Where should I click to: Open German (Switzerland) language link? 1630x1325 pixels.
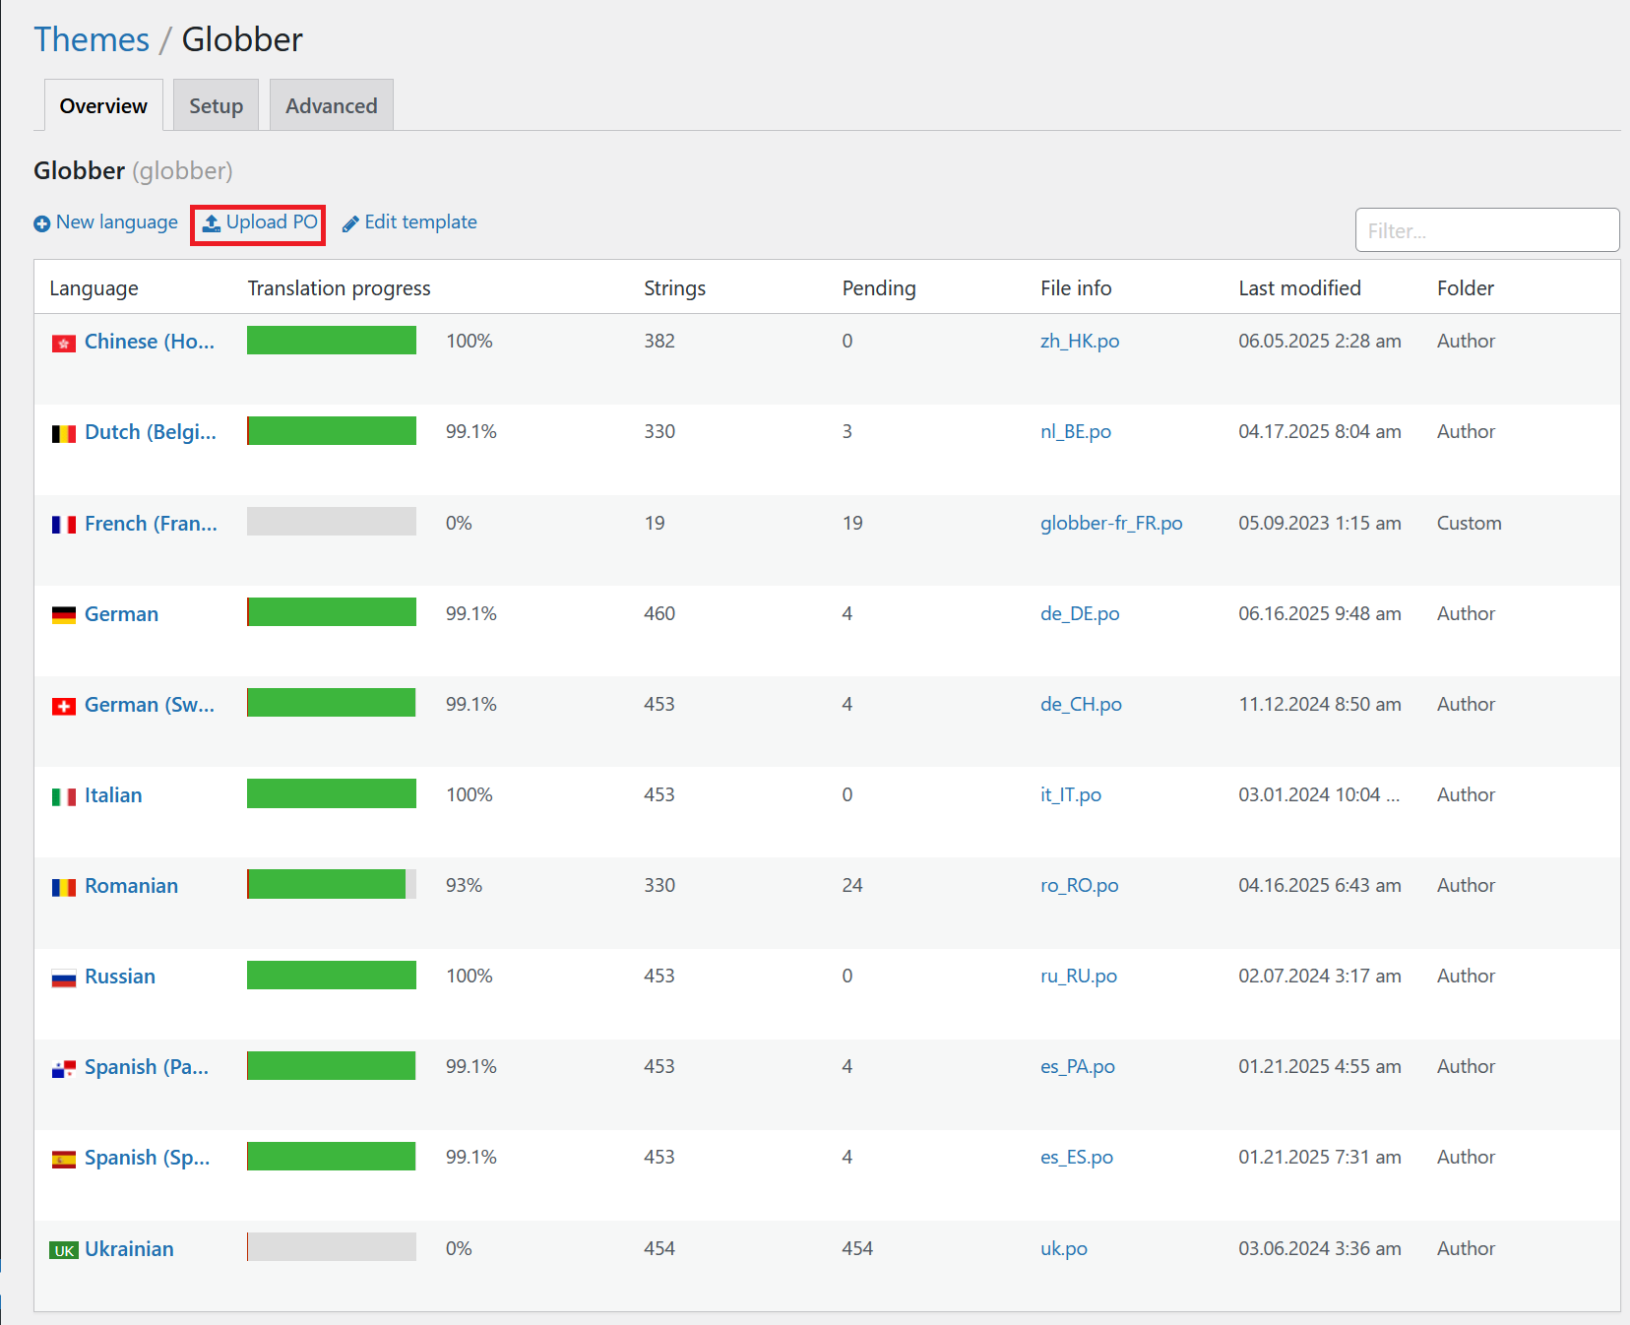pos(150,705)
